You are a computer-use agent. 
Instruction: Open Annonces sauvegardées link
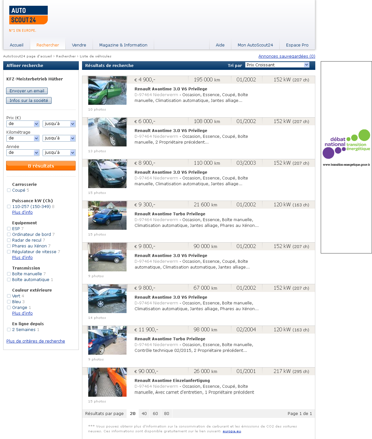point(286,56)
